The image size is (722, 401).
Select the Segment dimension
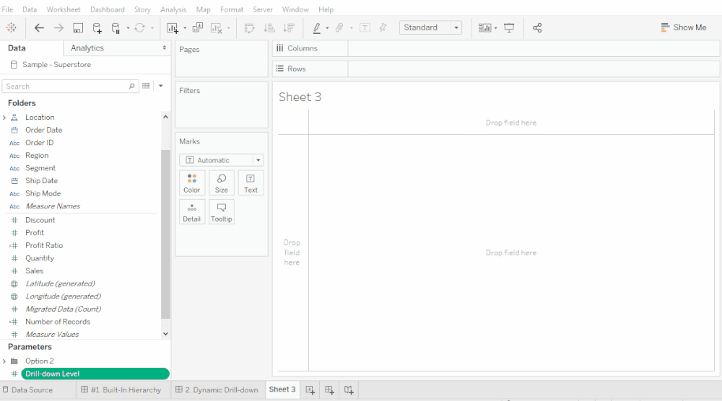point(40,168)
